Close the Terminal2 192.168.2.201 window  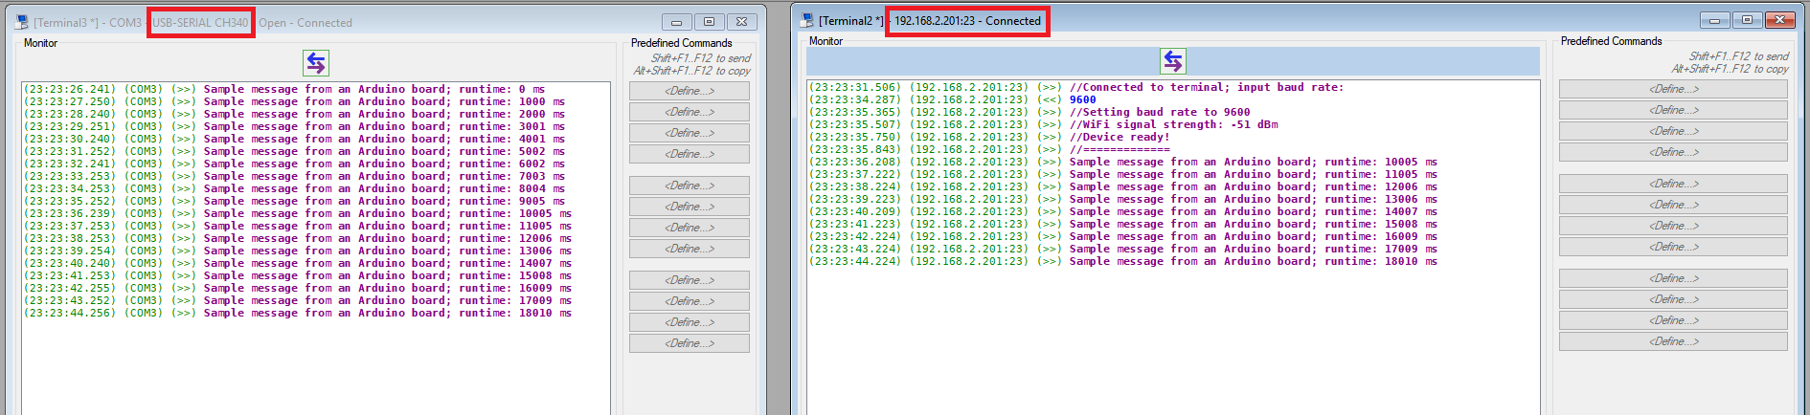point(1780,20)
